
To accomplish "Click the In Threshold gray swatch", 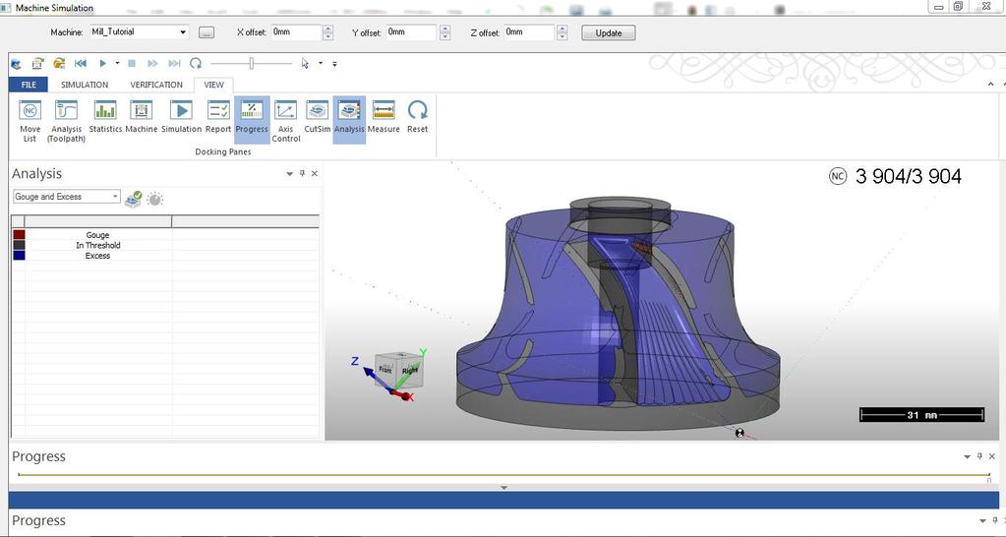I will [x=19, y=245].
